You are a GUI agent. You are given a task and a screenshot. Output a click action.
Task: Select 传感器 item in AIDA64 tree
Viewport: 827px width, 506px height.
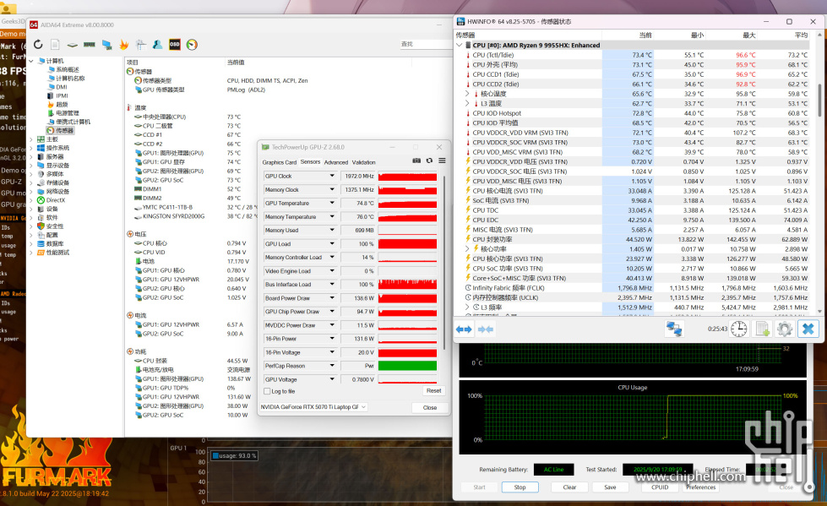tap(60, 130)
